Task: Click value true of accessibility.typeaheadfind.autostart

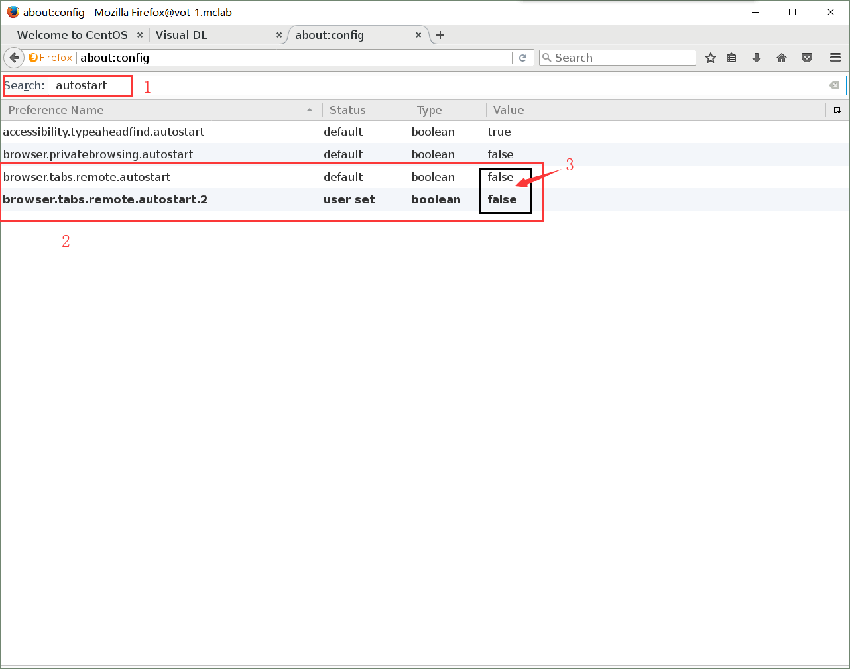Action: pyautogui.click(x=499, y=132)
